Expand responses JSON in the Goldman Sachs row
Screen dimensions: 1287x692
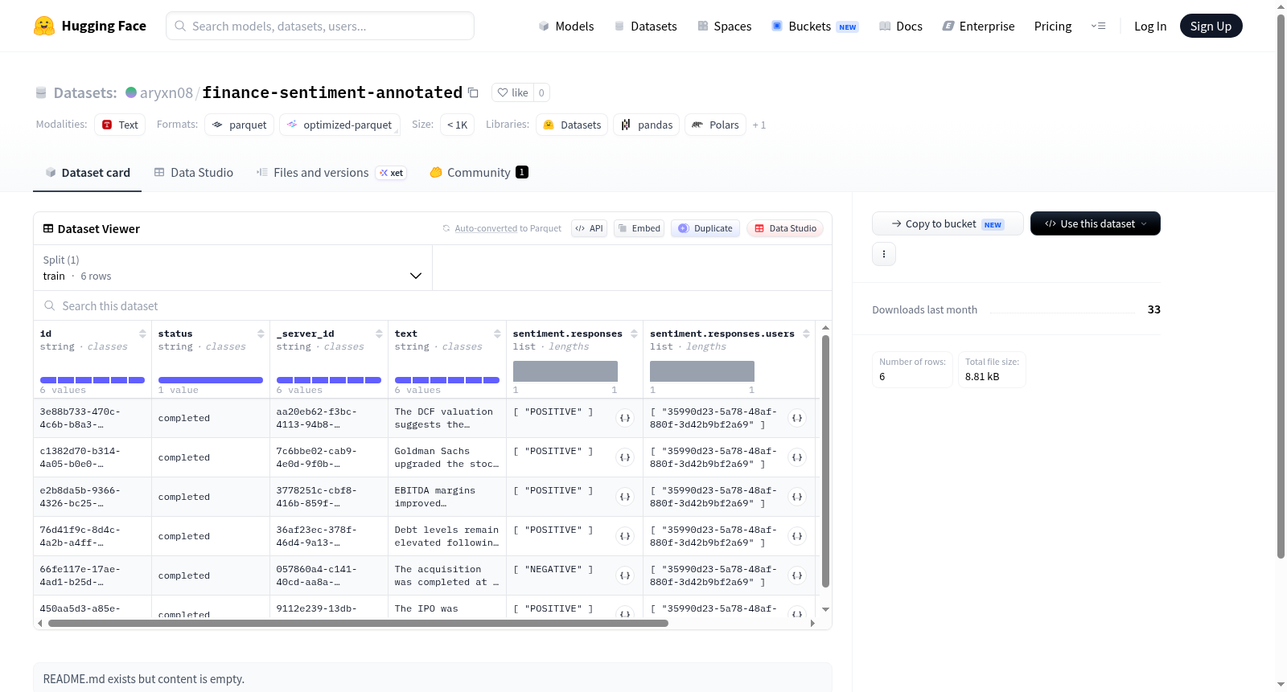click(625, 457)
